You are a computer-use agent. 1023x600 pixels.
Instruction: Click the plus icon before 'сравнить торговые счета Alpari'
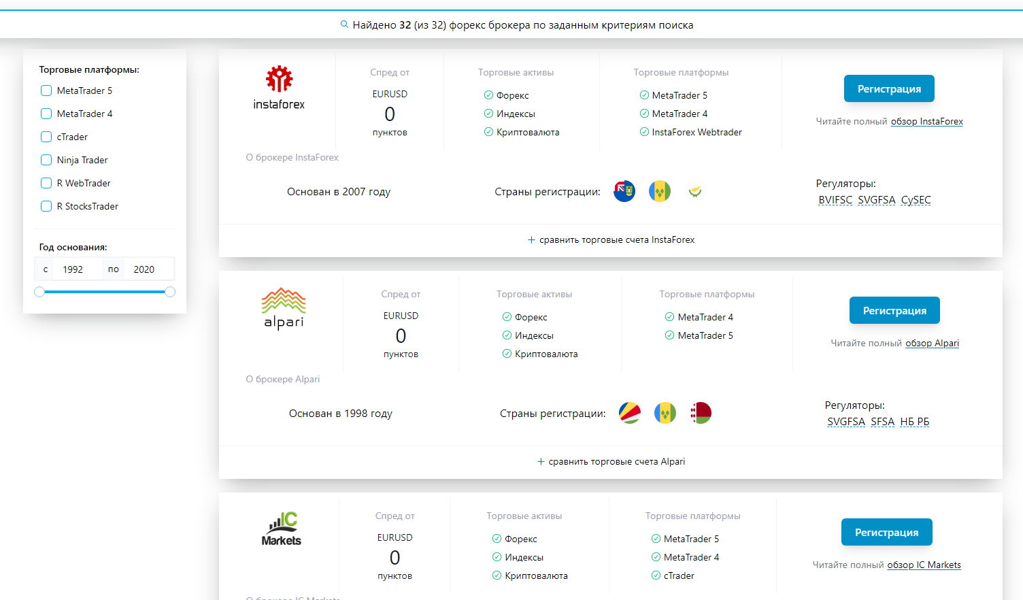[541, 461]
